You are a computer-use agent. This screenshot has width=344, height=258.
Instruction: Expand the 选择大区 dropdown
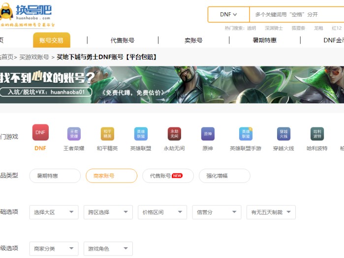(54, 212)
